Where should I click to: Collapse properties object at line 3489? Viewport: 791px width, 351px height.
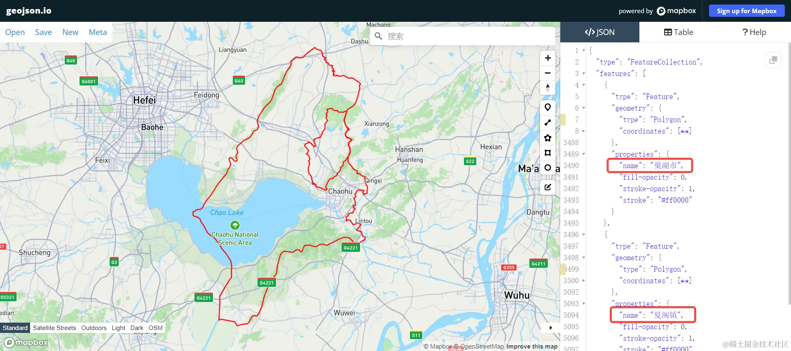[584, 154]
